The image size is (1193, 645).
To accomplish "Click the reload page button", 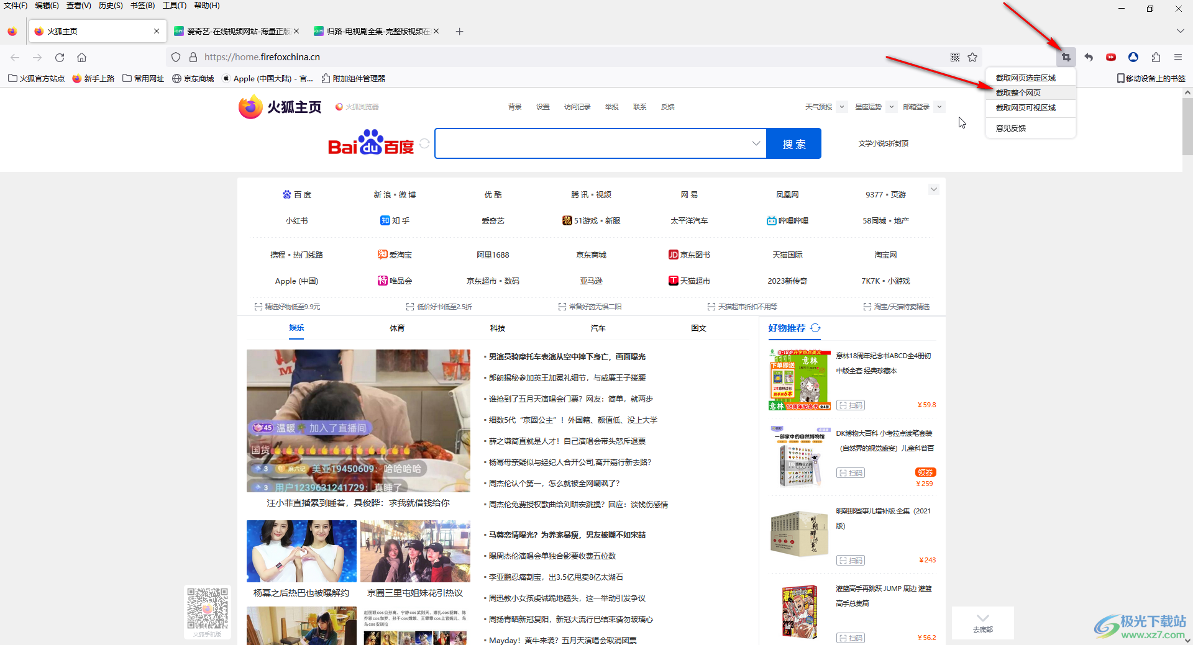I will [60, 57].
